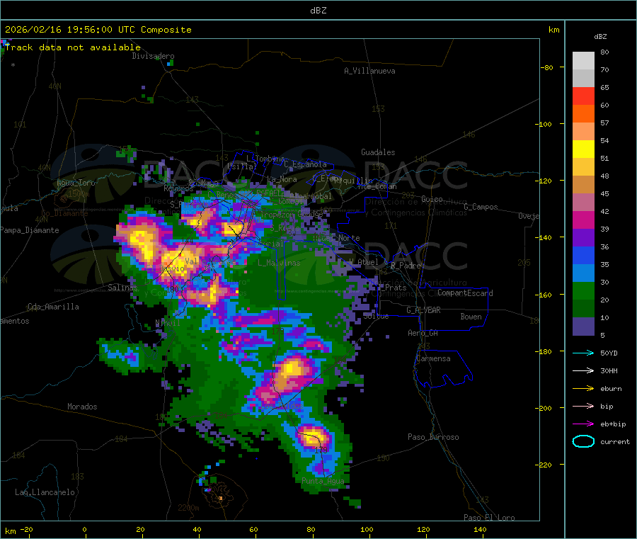Click the Guadales map label
The image size is (637, 539).
tap(378, 152)
